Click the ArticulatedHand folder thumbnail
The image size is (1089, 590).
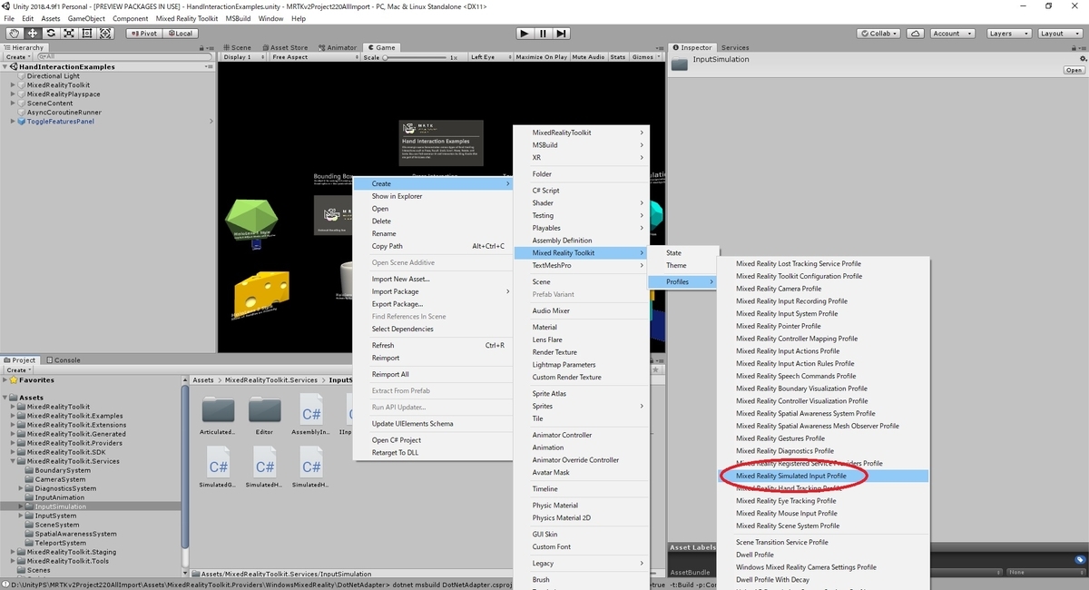point(218,409)
